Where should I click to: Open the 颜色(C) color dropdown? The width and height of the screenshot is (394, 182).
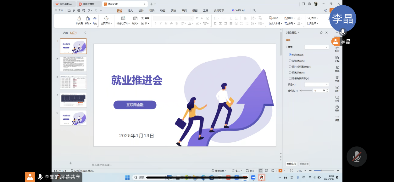(316, 84)
